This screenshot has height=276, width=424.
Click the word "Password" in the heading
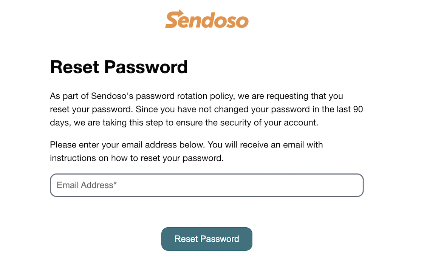pyautogui.click(x=146, y=67)
